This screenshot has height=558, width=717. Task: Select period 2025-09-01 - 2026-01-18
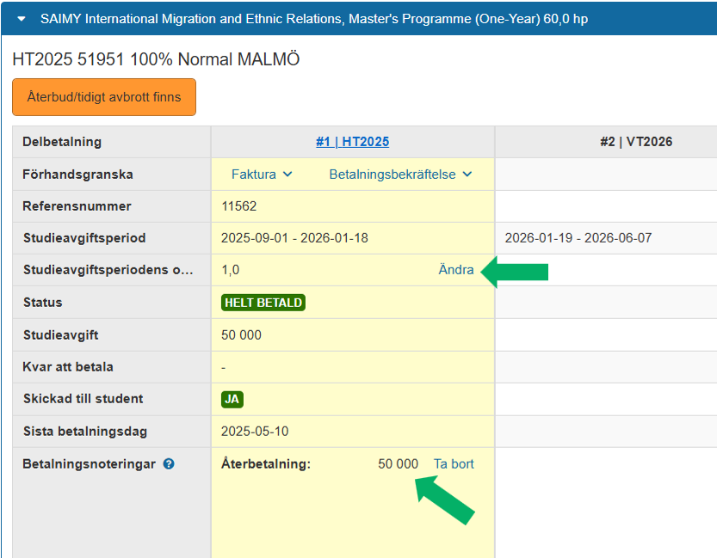point(294,238)
